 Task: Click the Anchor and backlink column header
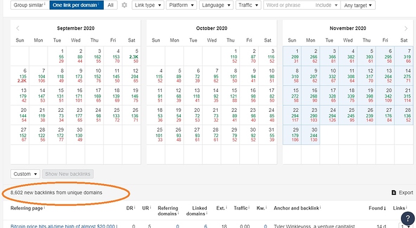click(x=297, y=208)
